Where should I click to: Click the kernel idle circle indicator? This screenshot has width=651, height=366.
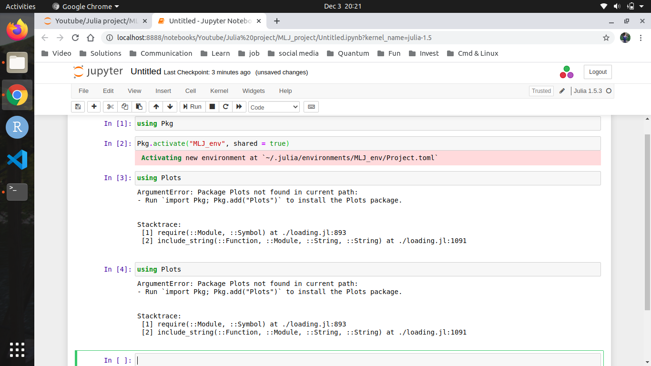click(609, 91)
